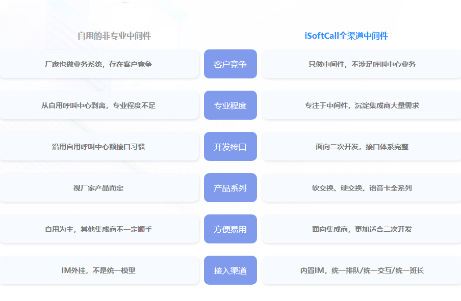
Task: Click the card 内置IM，统一排队/统一交互/统一班长
Action: (362, 270)
